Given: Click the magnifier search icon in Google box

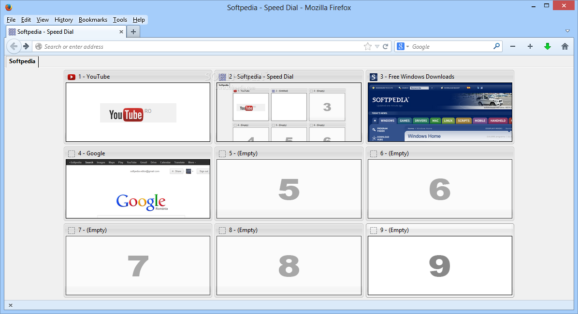Looking at the screenshot, I should tap(496, 46).
